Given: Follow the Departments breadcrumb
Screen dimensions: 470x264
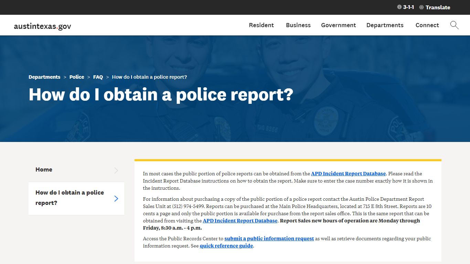Looking at the screenshot, I should point(44,77).
